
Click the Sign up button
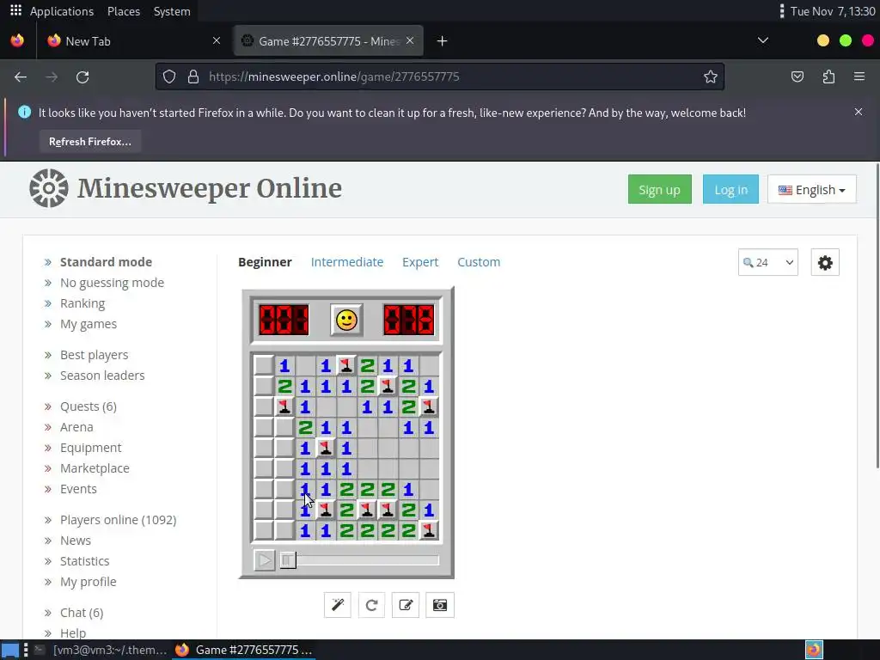click(x=659, y=190)
